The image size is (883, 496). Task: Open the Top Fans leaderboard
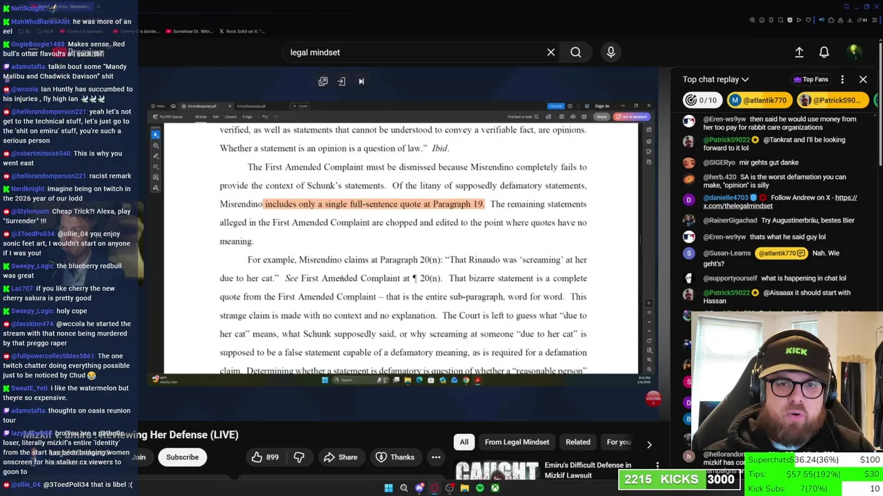coord(811,79)
